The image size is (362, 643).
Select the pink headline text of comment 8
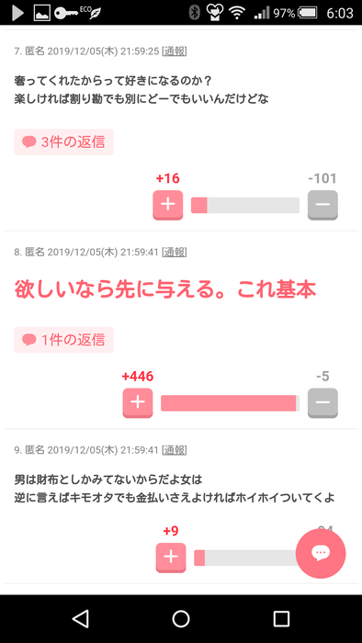point(165,290)
